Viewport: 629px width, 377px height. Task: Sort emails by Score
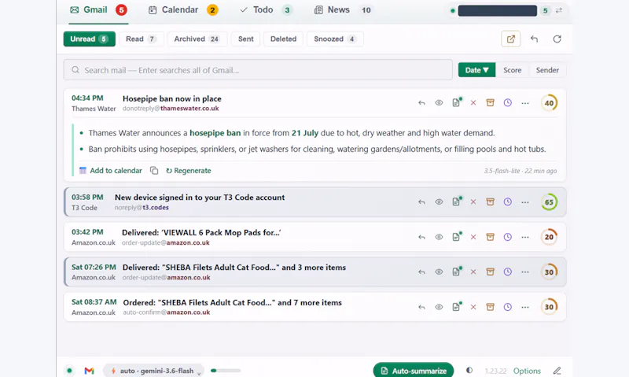pos(513,70)
